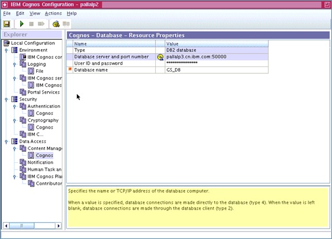332x239 pixels.
Task: Open the Help menu
Action: point(72,13)
